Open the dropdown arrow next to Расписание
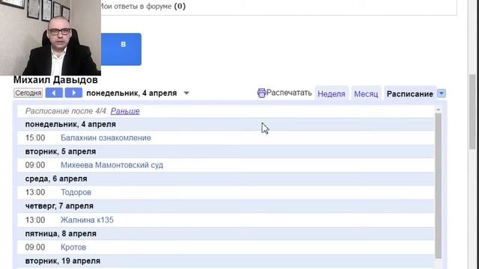 pyautogui.click(x=442, y=93)
